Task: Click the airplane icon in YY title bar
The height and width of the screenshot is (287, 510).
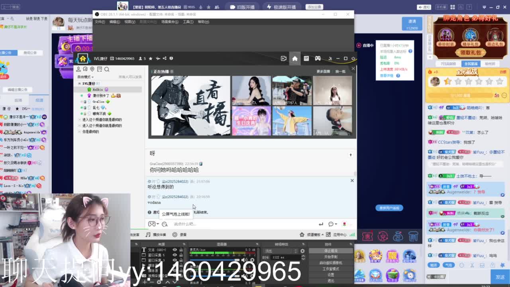Action: [x=158, y=59]
